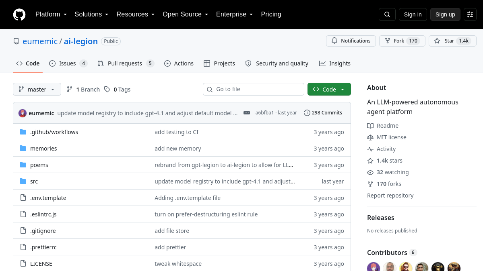The width and height of the screenshot is (483, 271).
Task: Click the file icon of LICENSE
Action: (x=23, y=264)
